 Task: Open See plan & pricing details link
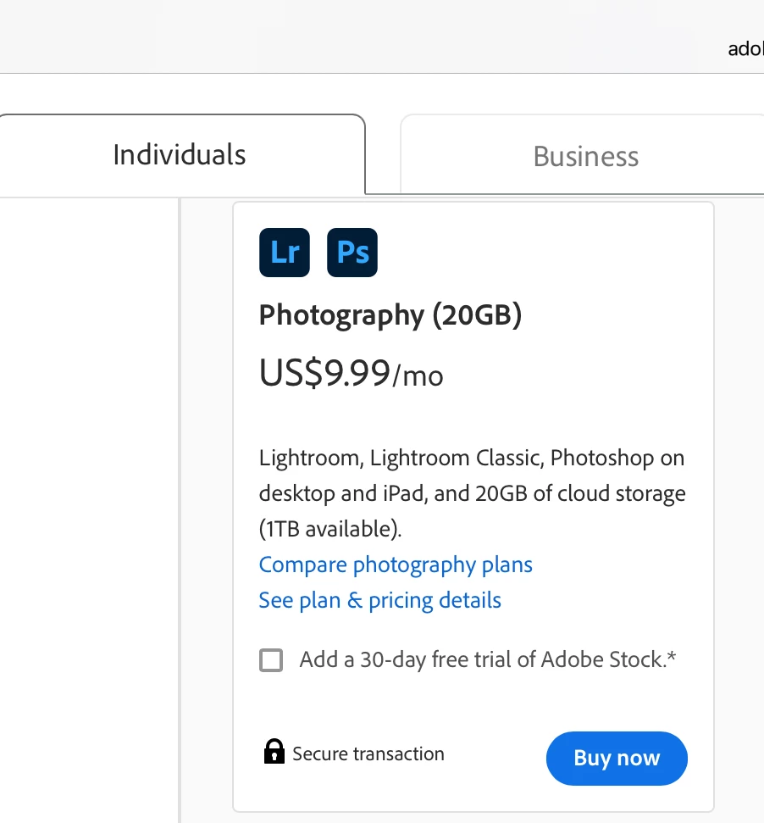point(380,600)
